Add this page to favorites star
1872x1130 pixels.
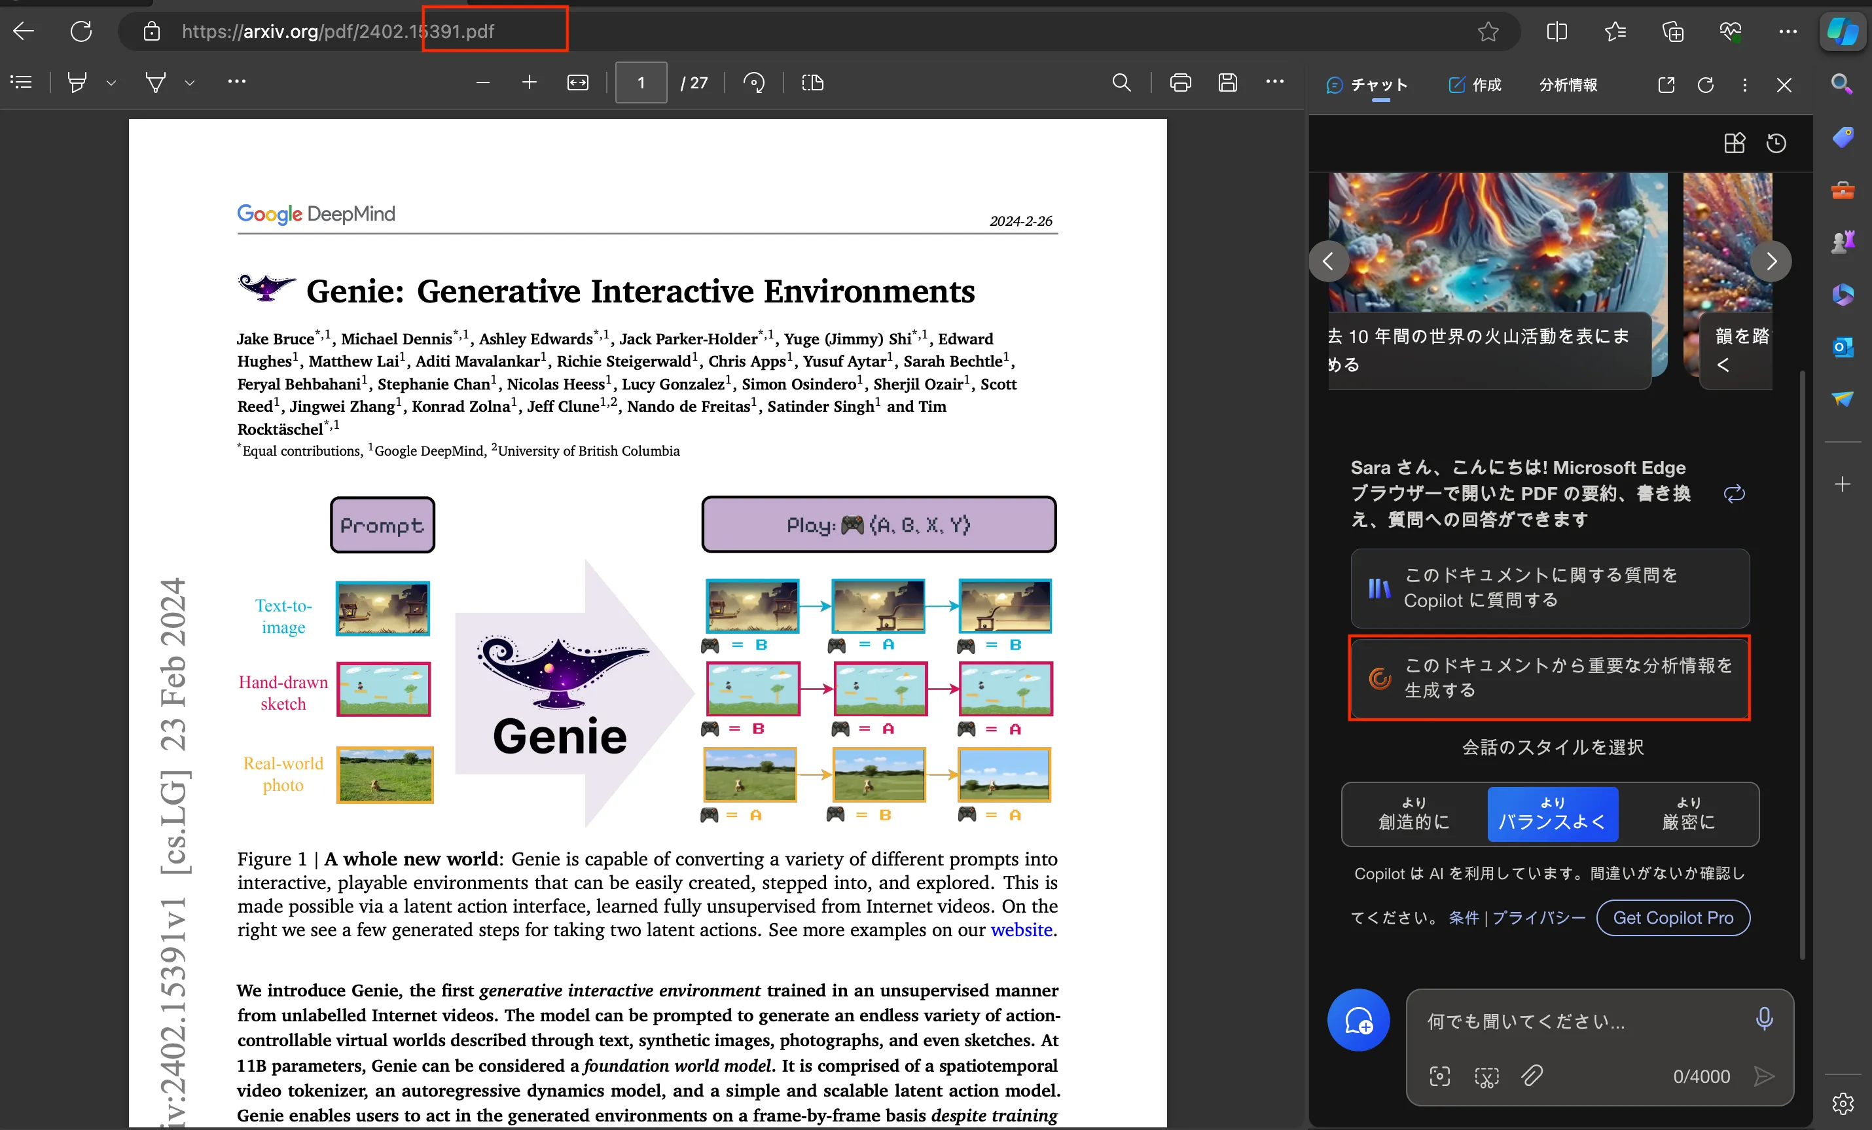tap(1488, 31)
